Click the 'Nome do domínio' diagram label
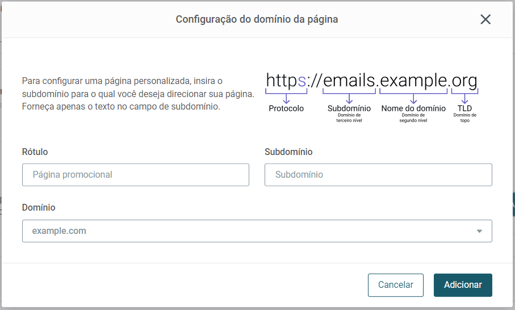This screenshot has width=515, height=310. click(413, 108)
